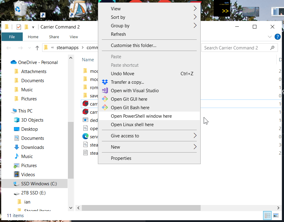Open the View ribbon tab

pos(74,37)
